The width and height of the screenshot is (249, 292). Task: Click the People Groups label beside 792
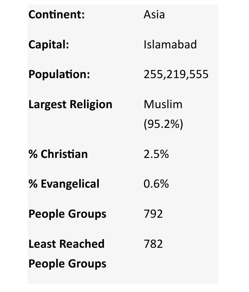67,214
